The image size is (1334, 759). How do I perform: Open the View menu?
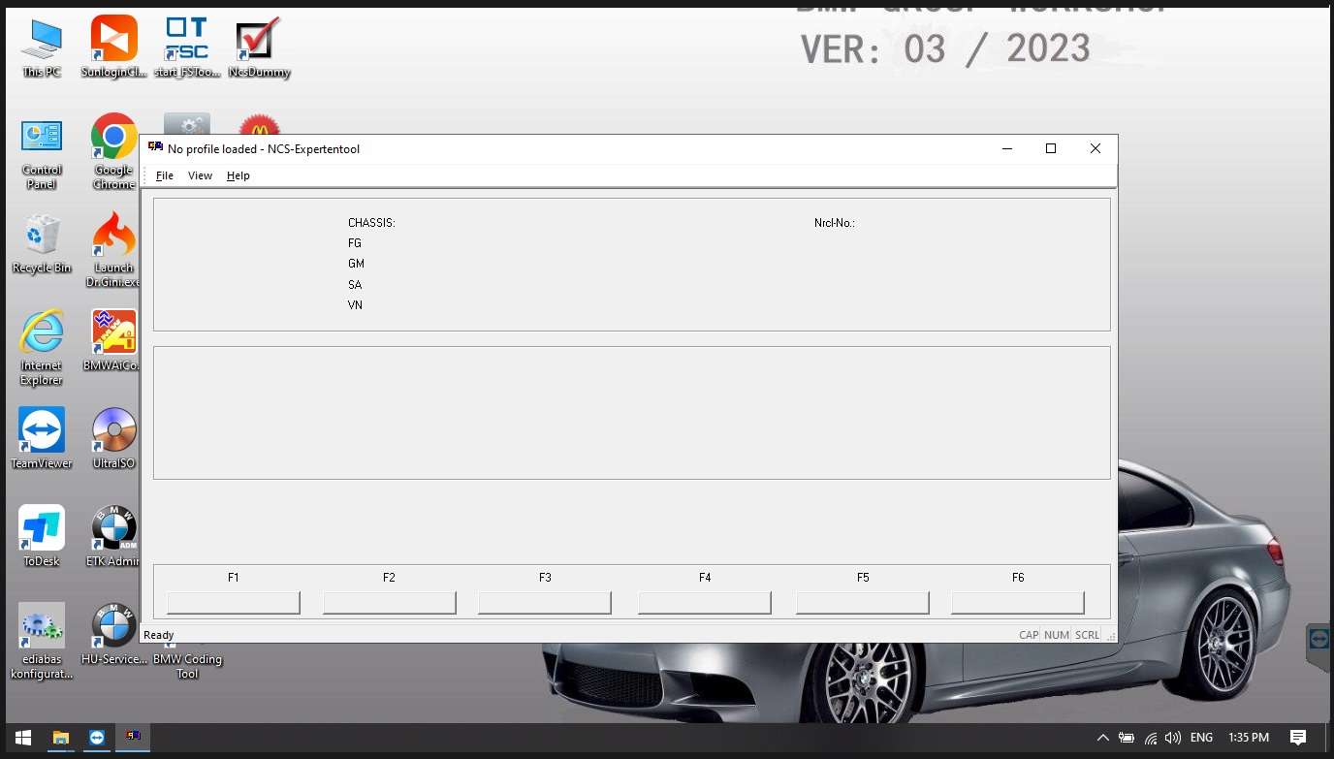(x=200, y=175)
